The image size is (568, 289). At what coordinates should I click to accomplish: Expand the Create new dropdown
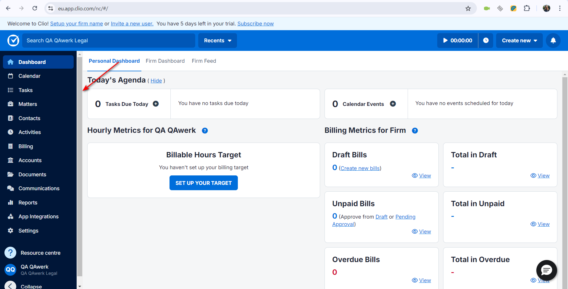pyautogui.click(x=519, y=41)
